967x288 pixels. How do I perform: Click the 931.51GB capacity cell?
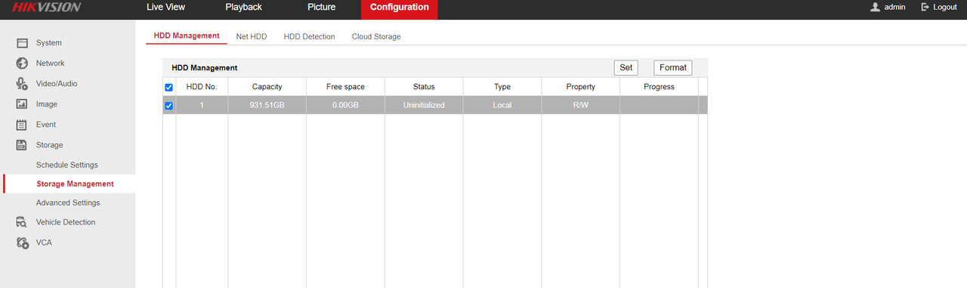267,105
